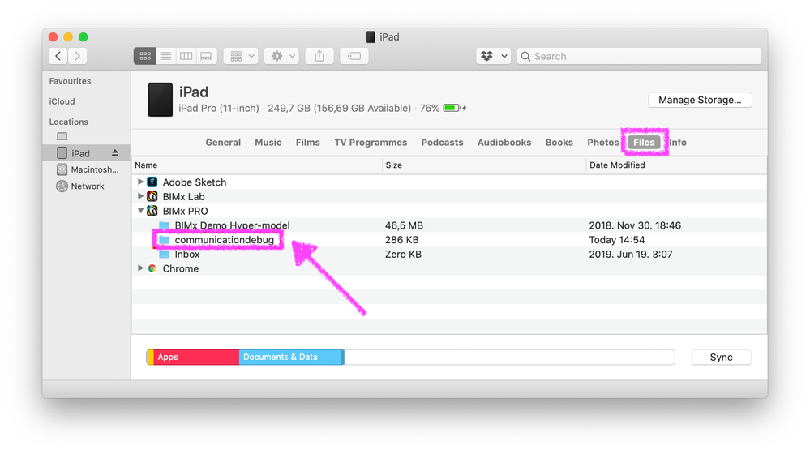Click the blue Documents & Data segment
Image resolution: width=810 pixels, height=454 pixels.
(x=290, y=357)
